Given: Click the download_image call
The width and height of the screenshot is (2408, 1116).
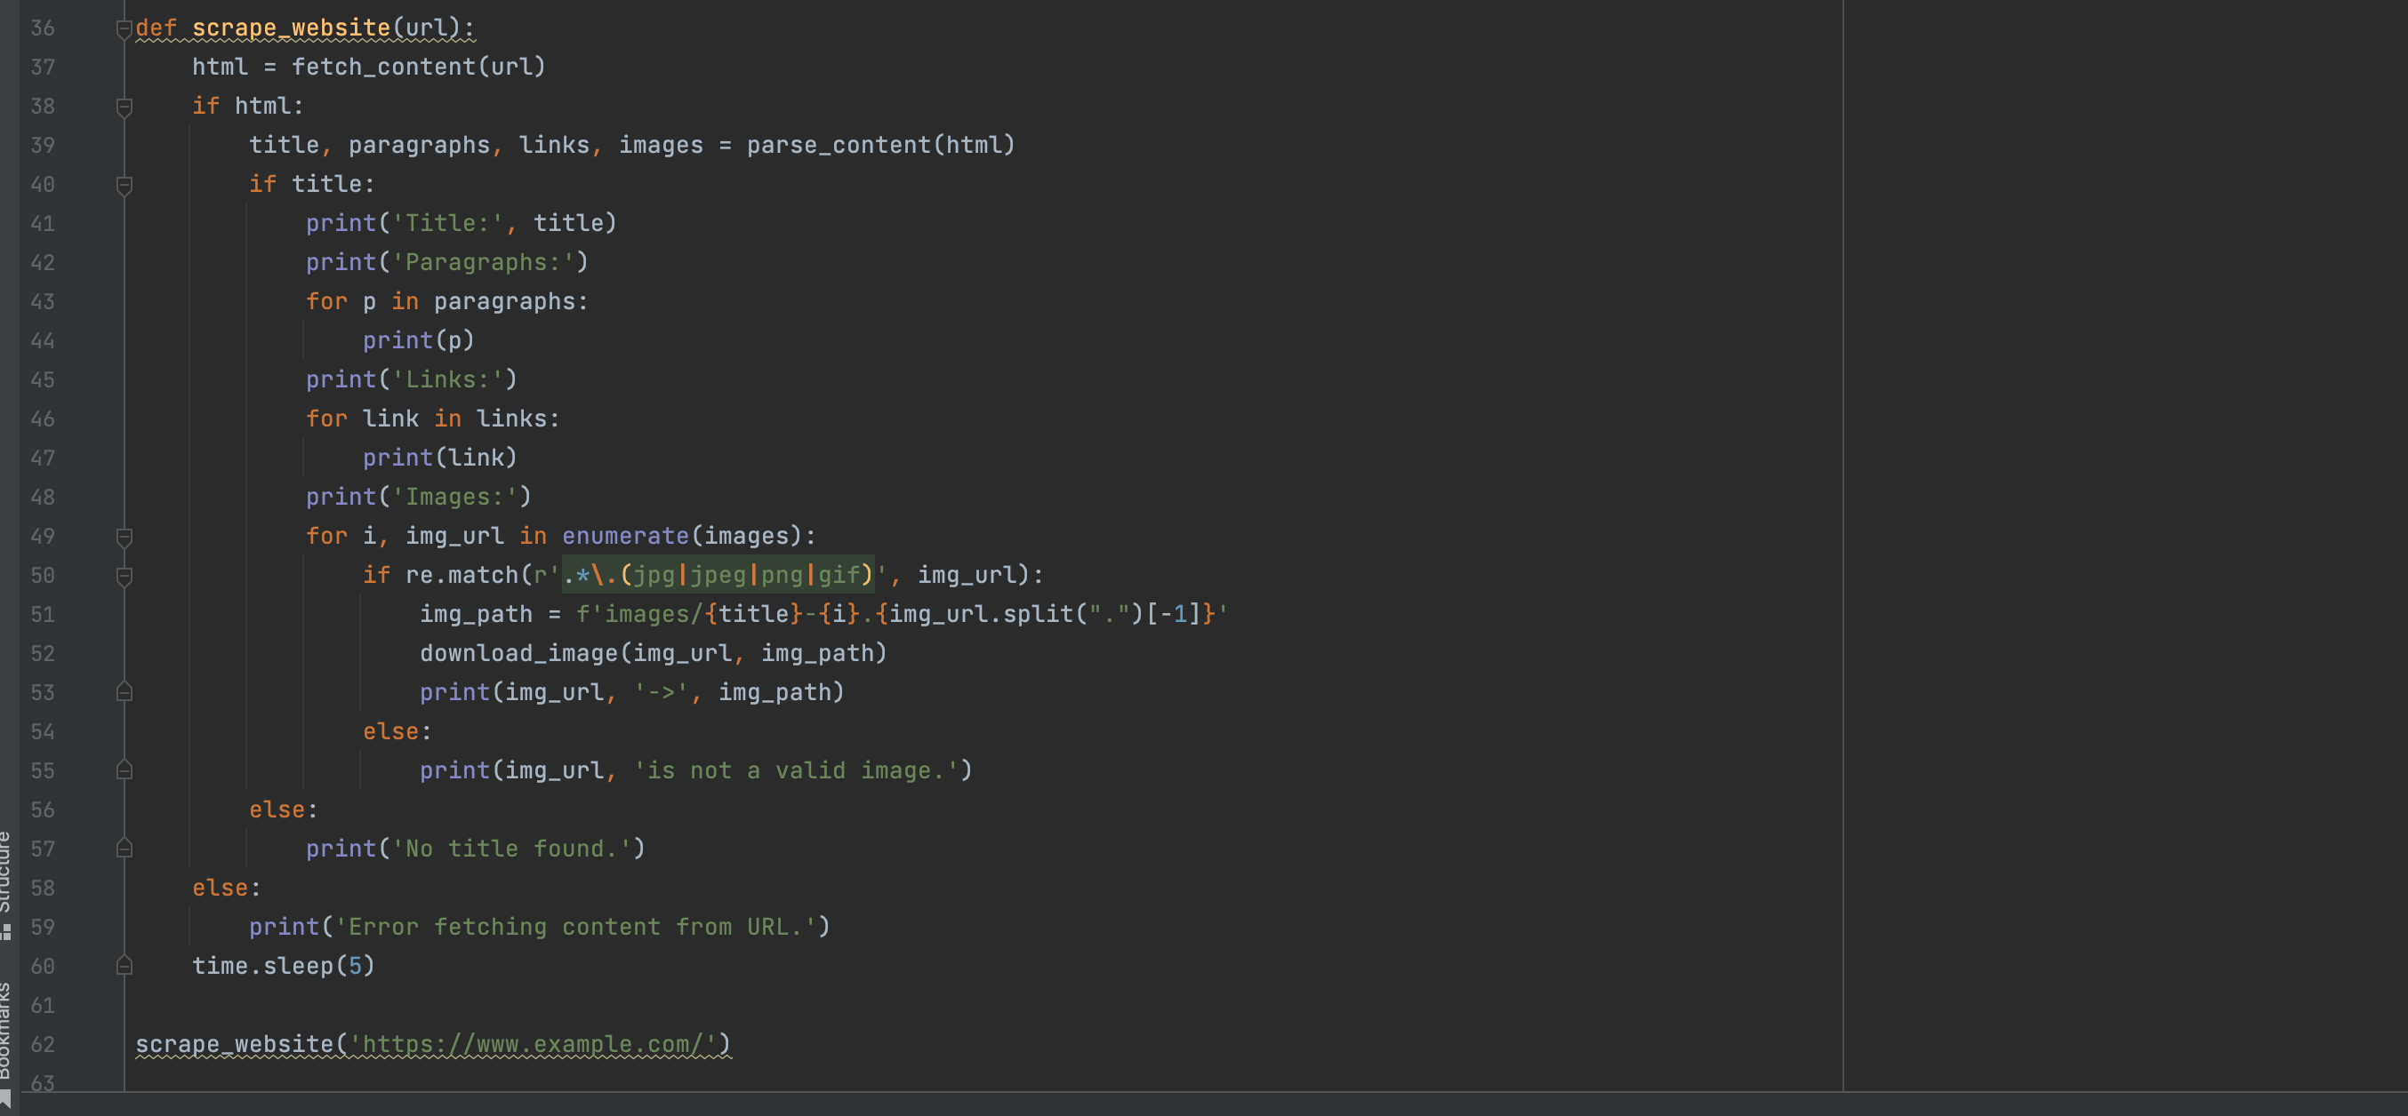Looking at the screenshot, I should point(653,654).
